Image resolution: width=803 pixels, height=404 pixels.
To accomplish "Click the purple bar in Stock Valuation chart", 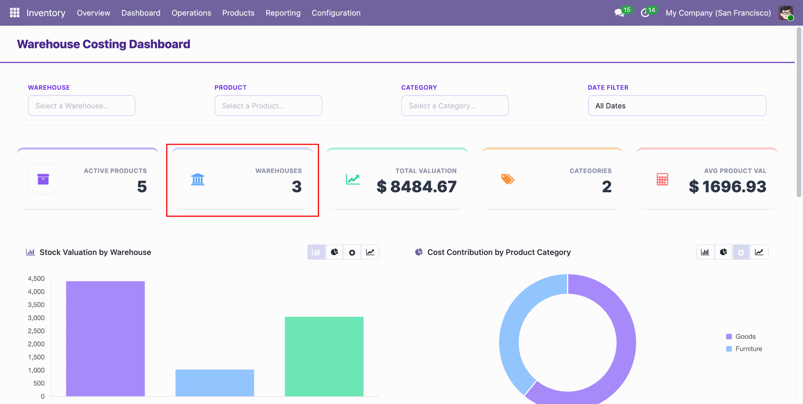I will (105, 338).
